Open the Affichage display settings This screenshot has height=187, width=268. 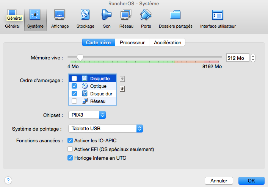[60, 19]
